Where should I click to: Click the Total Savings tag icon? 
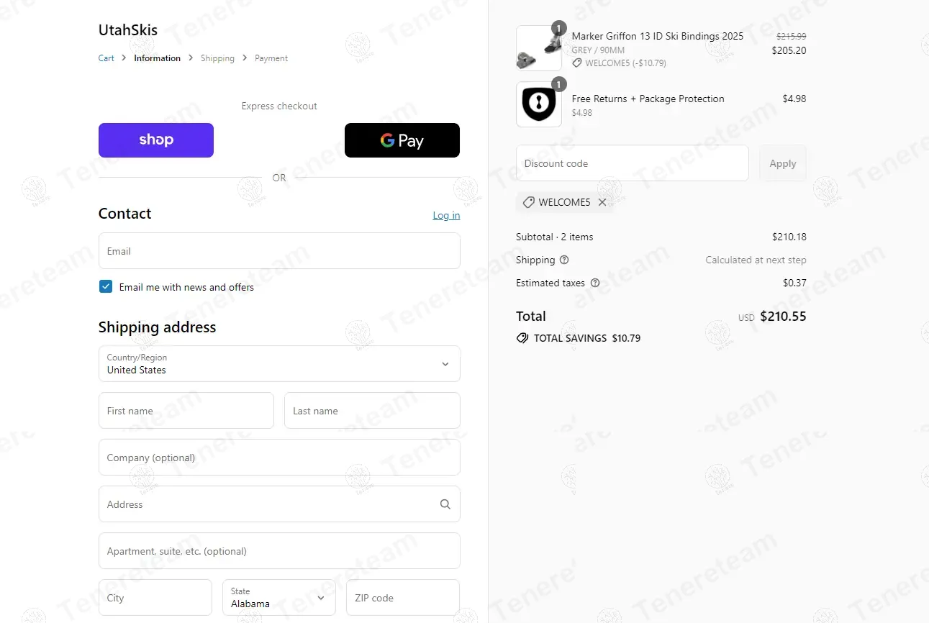click(522, 338)
